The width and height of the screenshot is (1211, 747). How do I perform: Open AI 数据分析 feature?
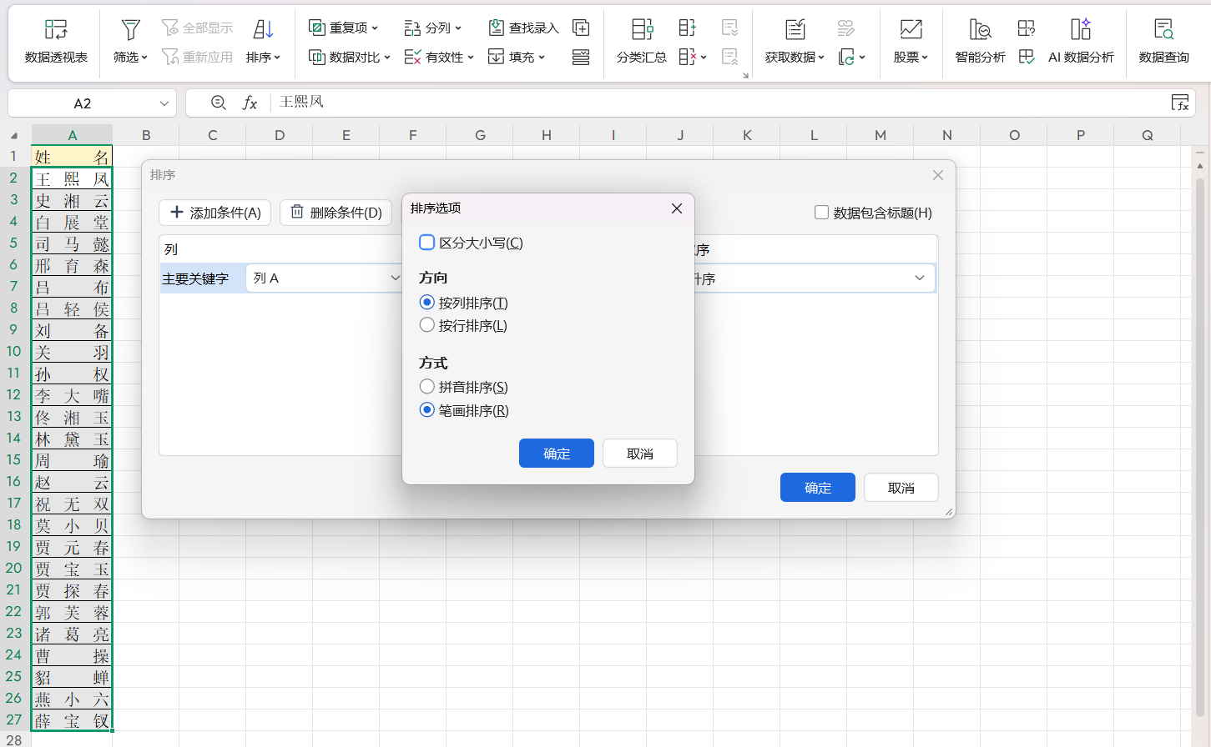pos(1079,38)
